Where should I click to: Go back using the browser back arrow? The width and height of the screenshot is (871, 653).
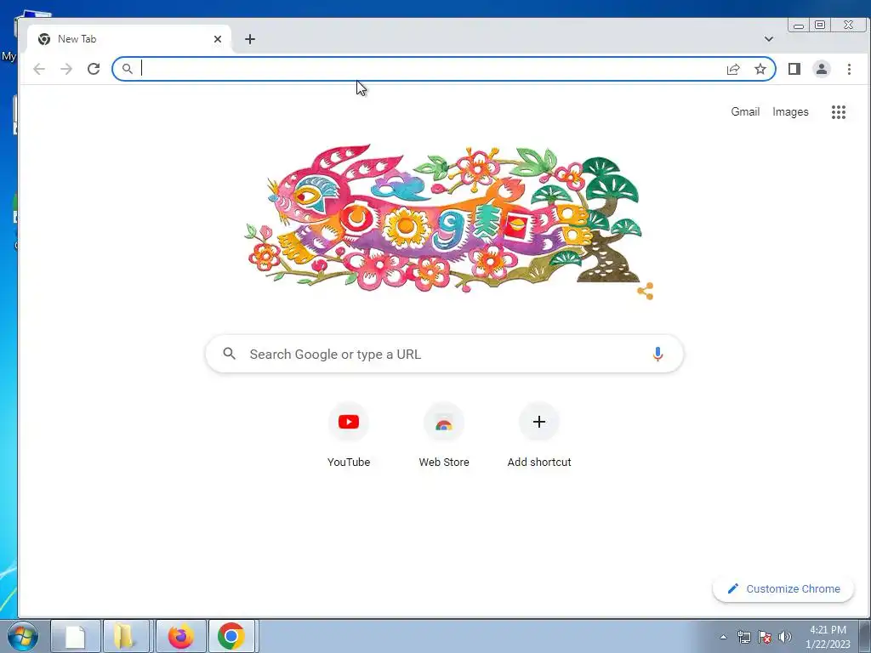tap(39, 69)
